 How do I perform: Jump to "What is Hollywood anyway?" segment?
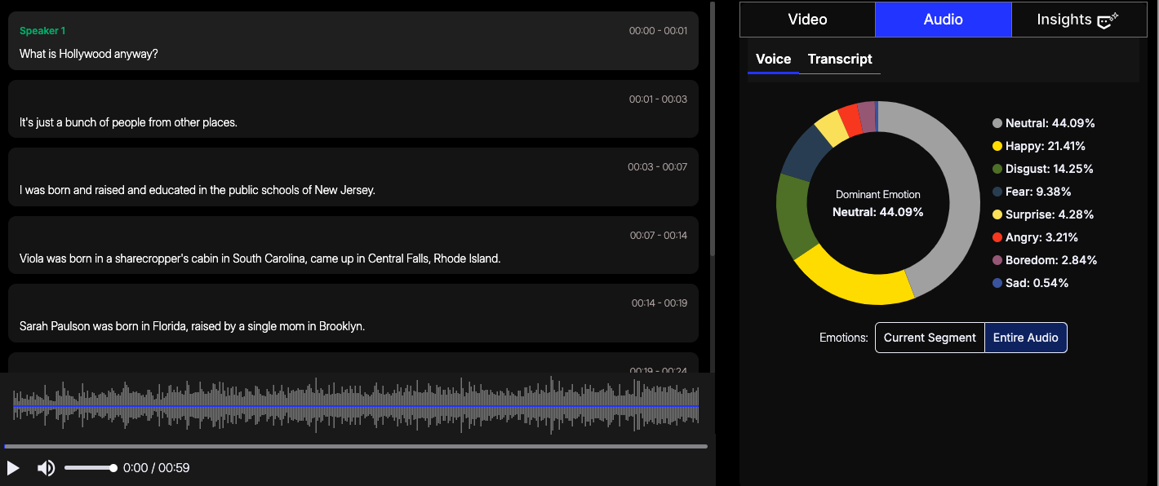click(353, 42)
